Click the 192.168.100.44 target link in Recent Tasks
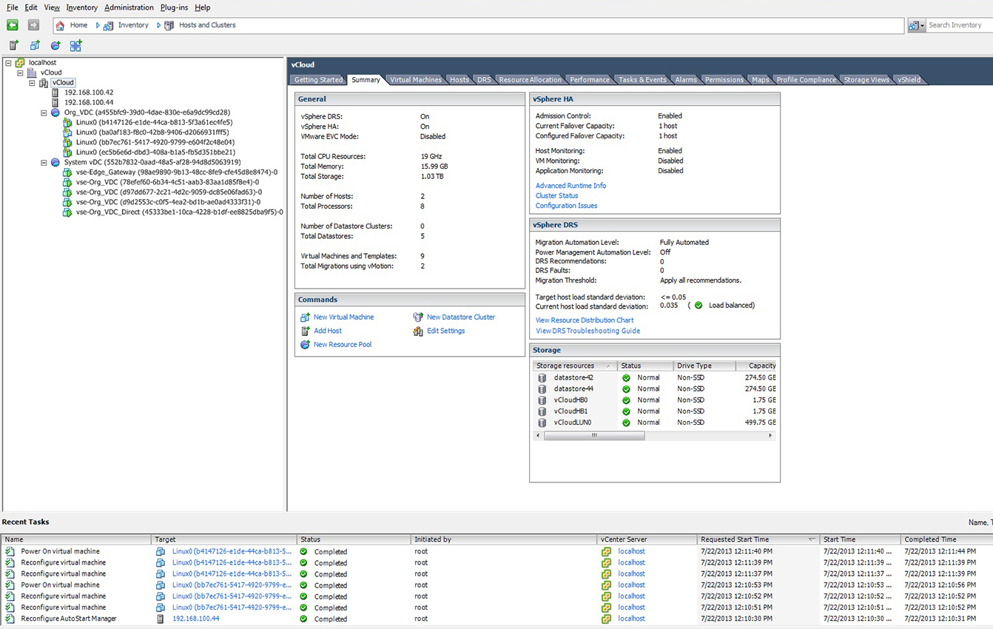The image size is (993, 629). point(195,619)
